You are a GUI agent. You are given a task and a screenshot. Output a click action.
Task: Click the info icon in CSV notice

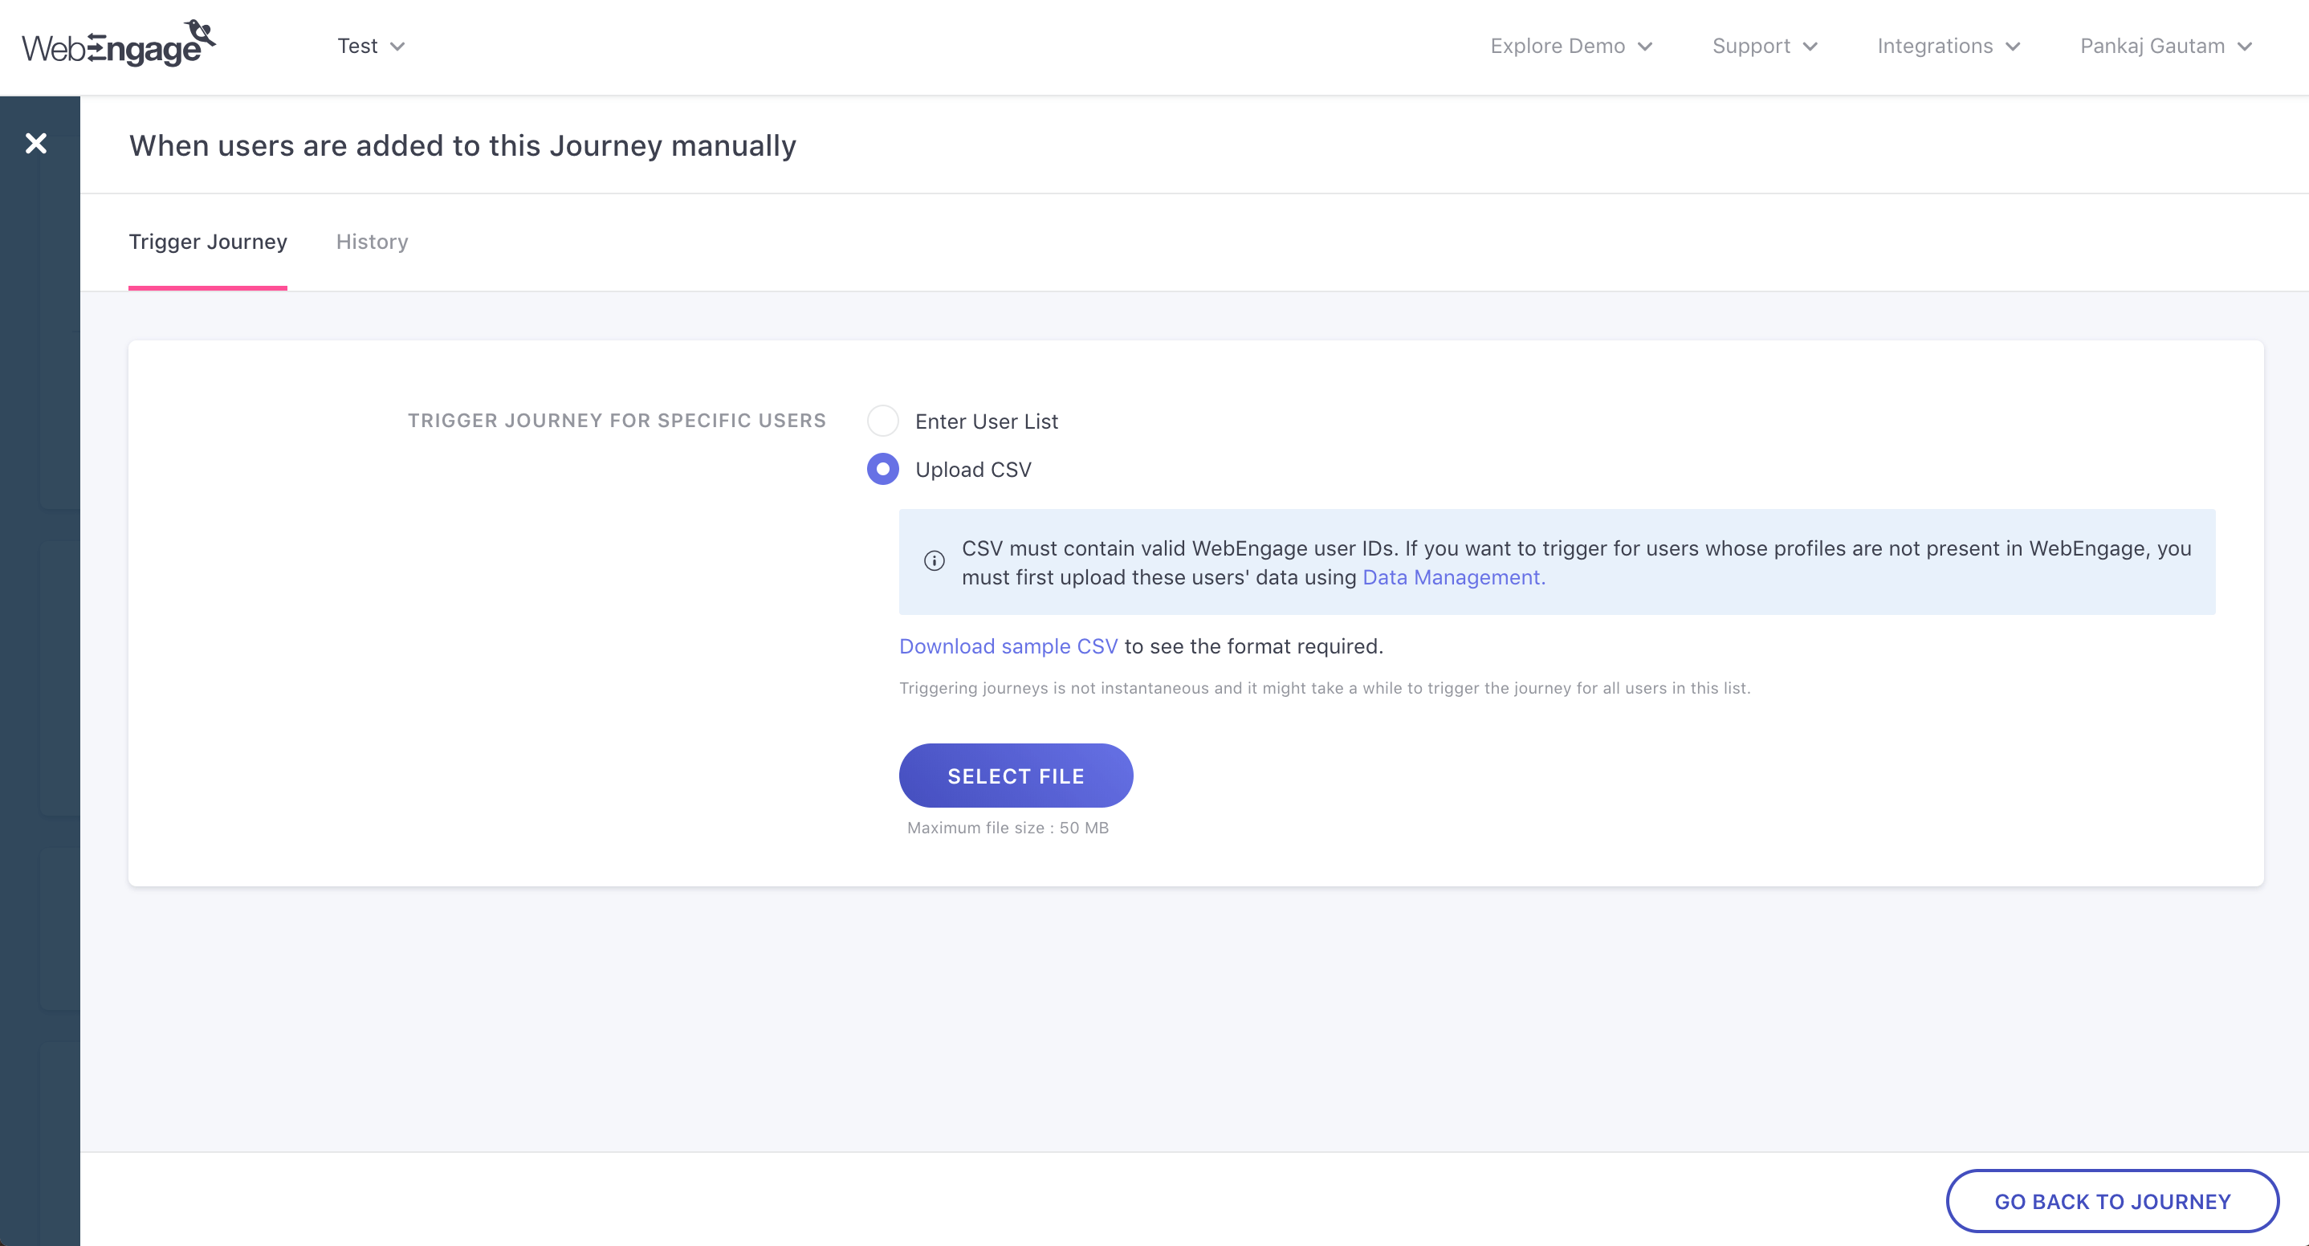coord(934,561)
